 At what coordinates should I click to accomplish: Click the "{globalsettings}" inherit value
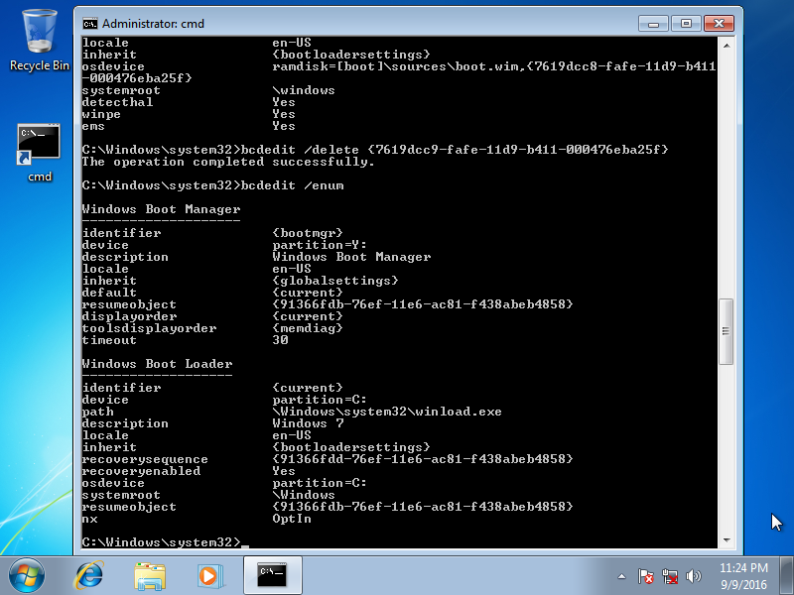point(335,281)
